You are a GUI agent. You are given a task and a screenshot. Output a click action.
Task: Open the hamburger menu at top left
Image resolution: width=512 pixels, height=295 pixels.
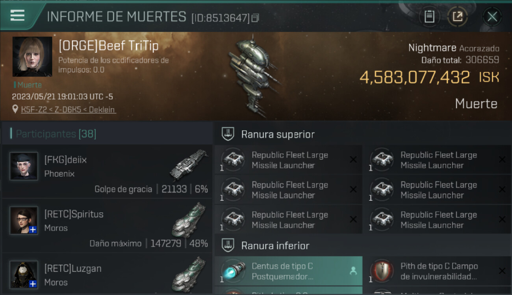click(18, 16)
